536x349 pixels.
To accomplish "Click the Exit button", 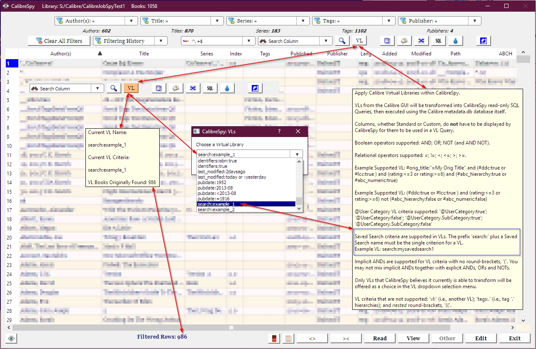I will (515, 338).
